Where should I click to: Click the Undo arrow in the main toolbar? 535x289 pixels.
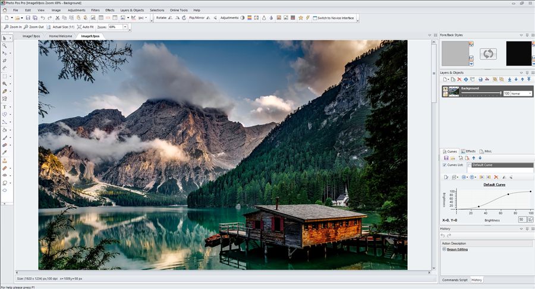click(x=43, y=18)
